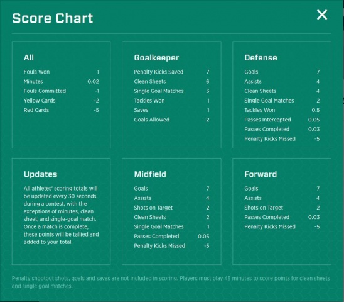Click the penalty shootout footnote text
The width and height of the screenshot is (344, 302).
[x=171, y=282]
